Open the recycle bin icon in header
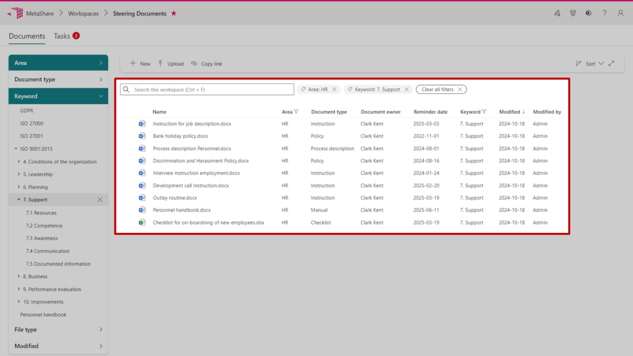The image size is (633, 356). pos(573,13)
